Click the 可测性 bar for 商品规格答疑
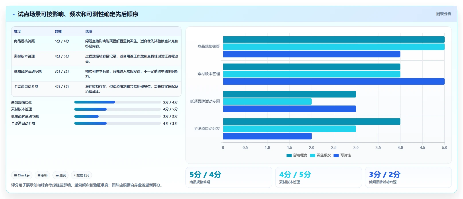463x199 pixels. tap(312, 54)
